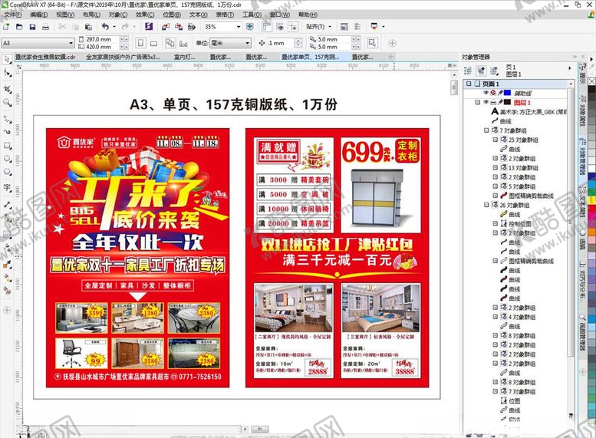
Task: Switch to 室内灯... document tab
Action: coord(184,57)
